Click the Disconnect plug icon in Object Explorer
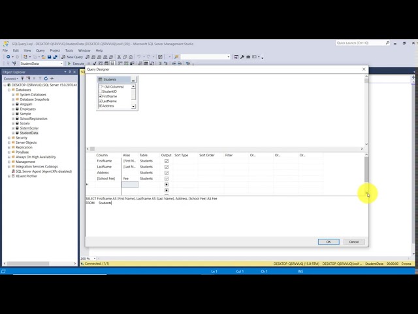Image resolution: width=418 pixels, height=314 pixels. pyautogui.click(x=28, y=78)
